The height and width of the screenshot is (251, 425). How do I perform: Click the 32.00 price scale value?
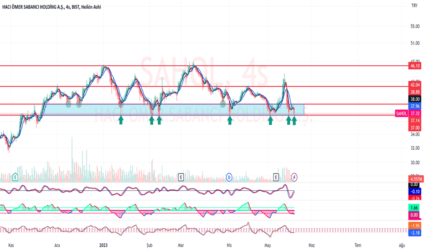click(x=415, y=148)
